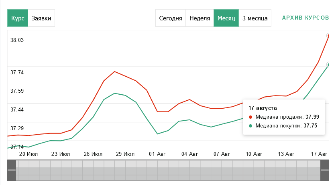Click the 38.03 axis value label
336x185 pixels.
click(x=17, y=40)
